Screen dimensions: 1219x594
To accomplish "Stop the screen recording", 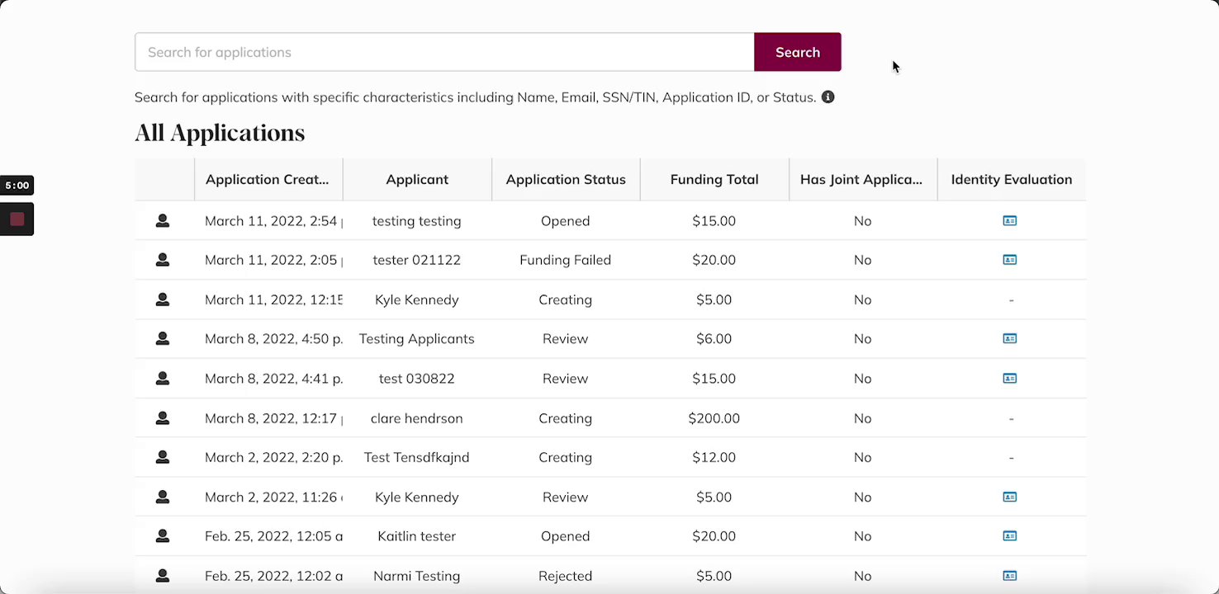I will [x=17, y=219].
